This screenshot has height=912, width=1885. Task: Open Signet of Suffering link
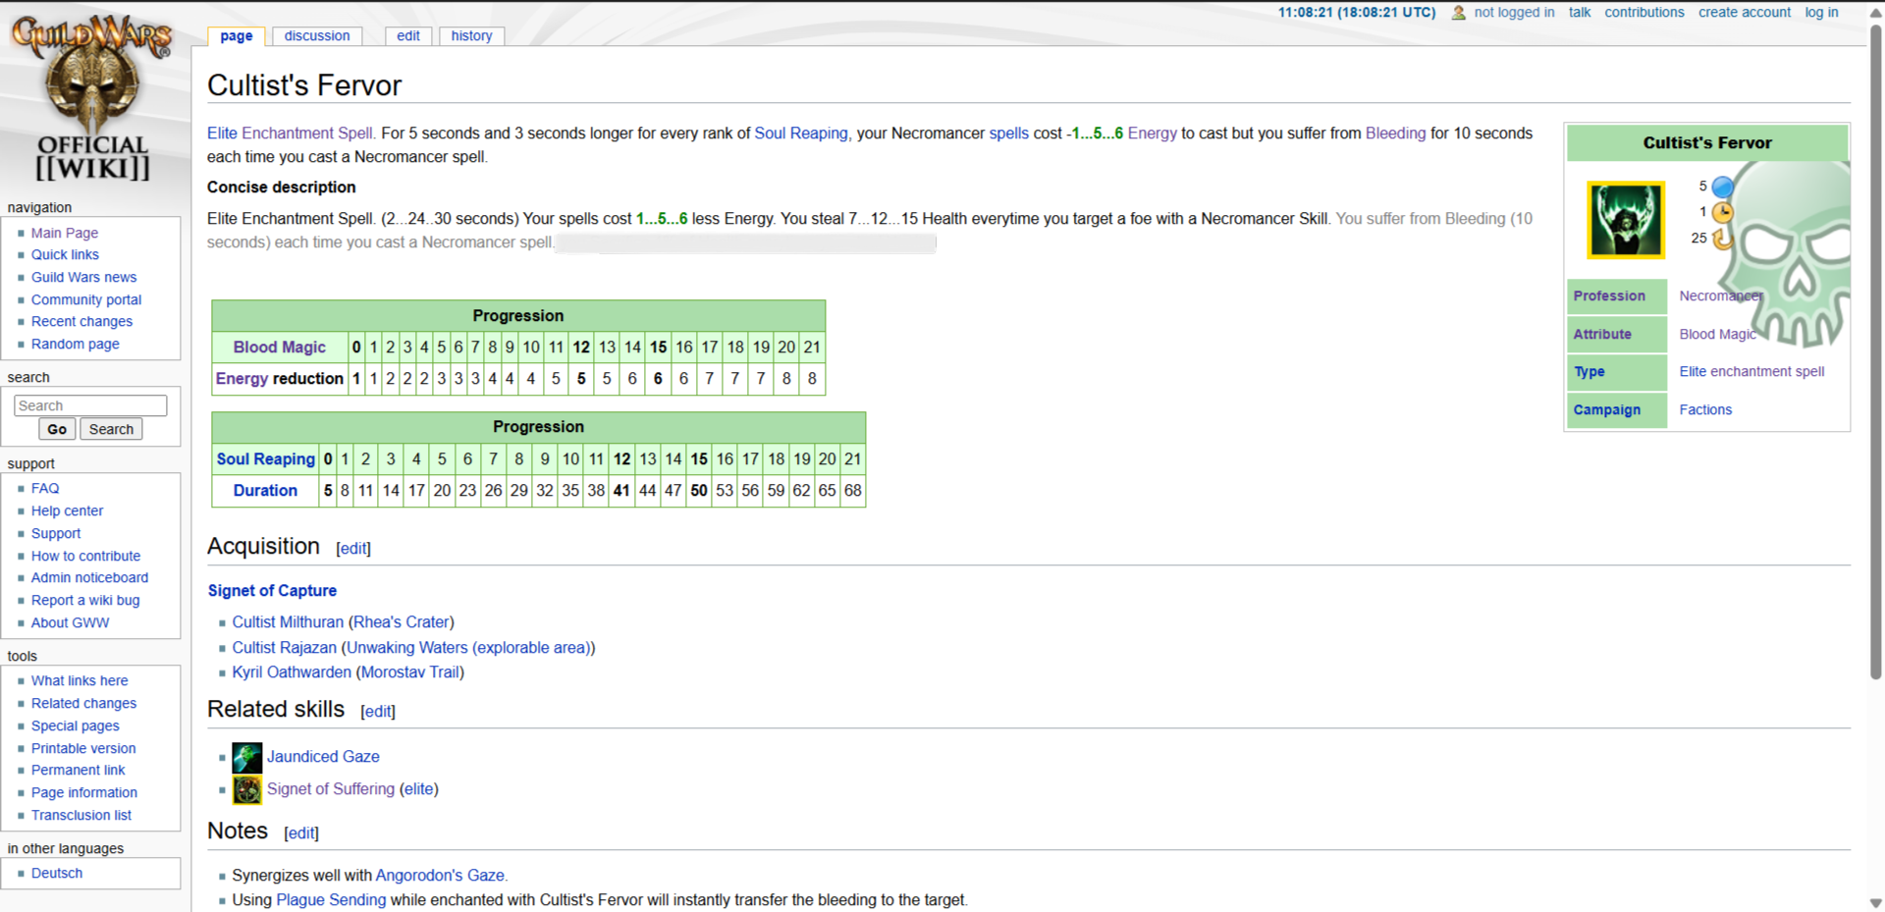(x=331, y=788)
